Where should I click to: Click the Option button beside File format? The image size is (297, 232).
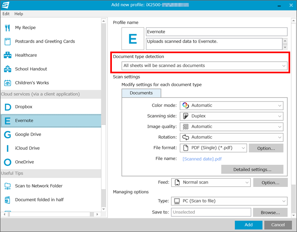pyautogui.click(x=266, y=148)
